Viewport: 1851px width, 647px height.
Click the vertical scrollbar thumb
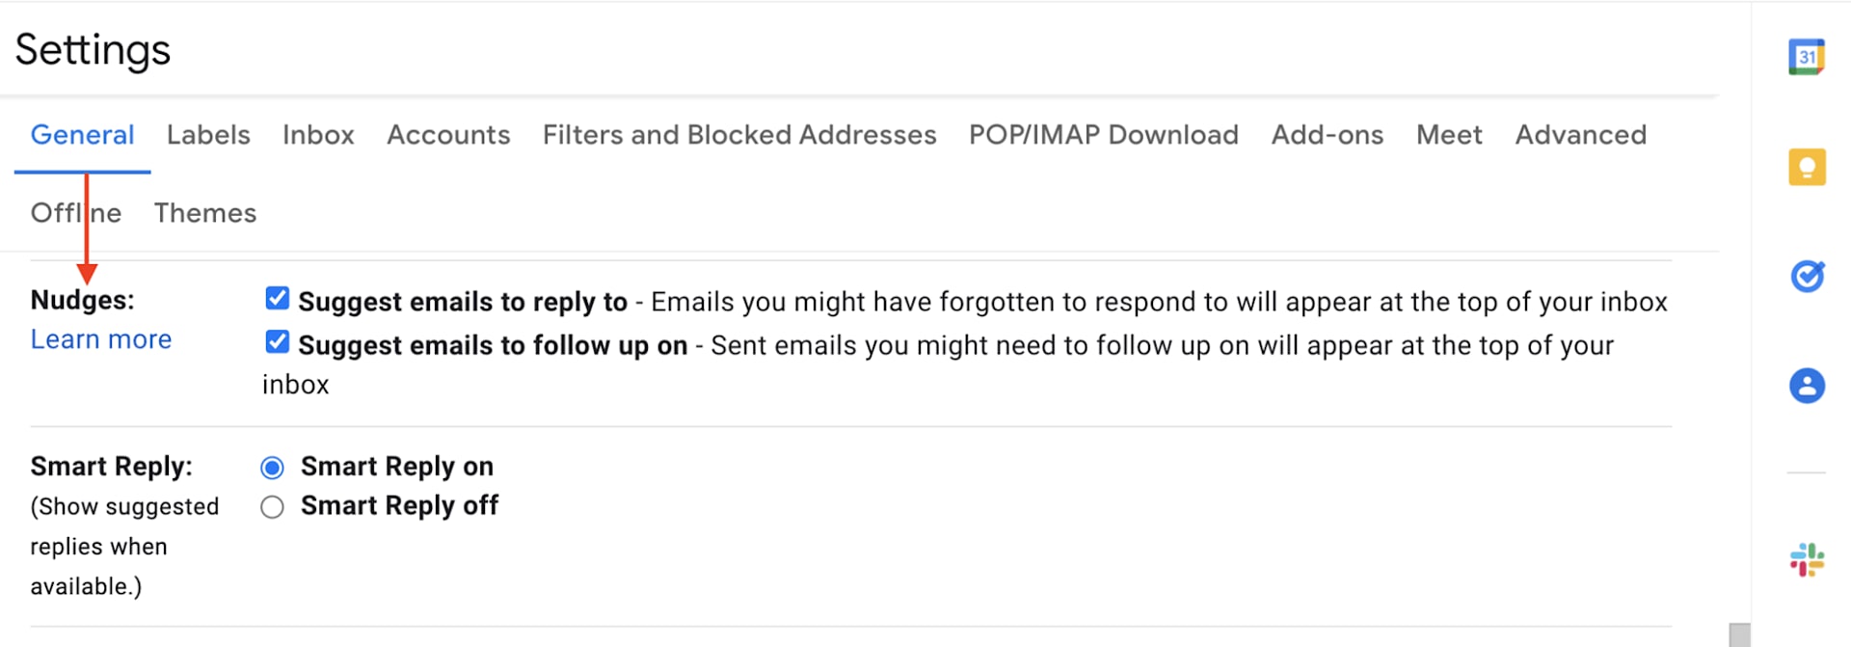[x=1739, y=634]
